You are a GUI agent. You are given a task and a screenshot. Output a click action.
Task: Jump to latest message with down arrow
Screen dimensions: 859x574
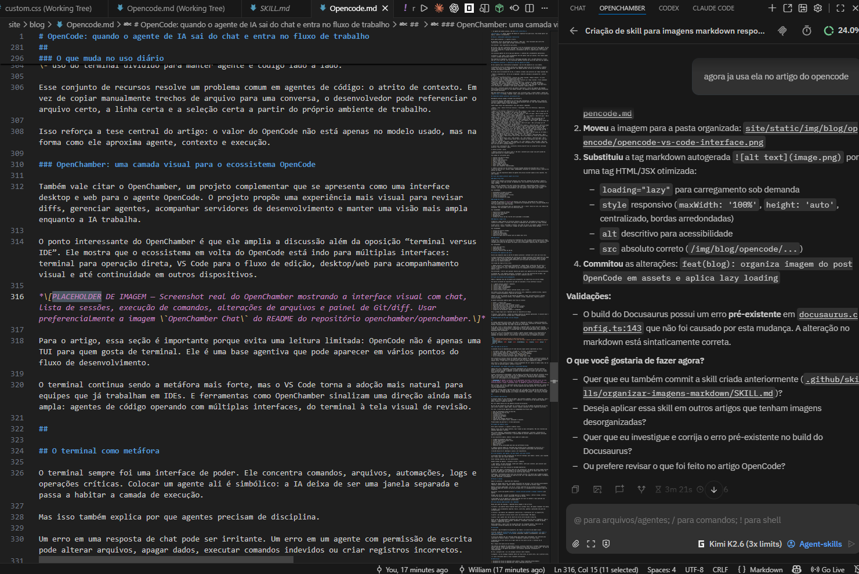coord(714,489)
